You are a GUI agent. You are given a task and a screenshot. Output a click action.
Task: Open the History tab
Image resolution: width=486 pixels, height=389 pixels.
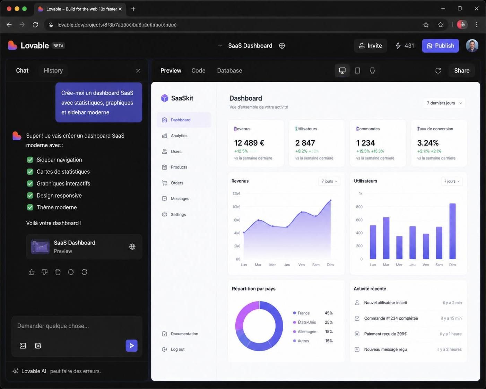pos(53,70)
